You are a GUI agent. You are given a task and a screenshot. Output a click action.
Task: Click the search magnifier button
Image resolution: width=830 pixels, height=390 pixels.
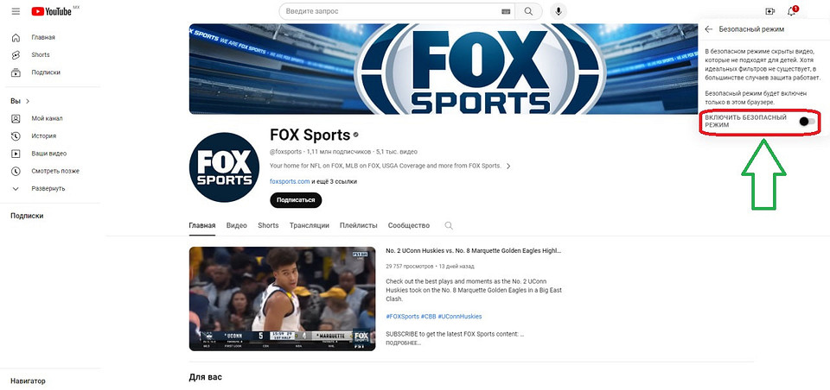pyautogui.click(x=529, y=11)
